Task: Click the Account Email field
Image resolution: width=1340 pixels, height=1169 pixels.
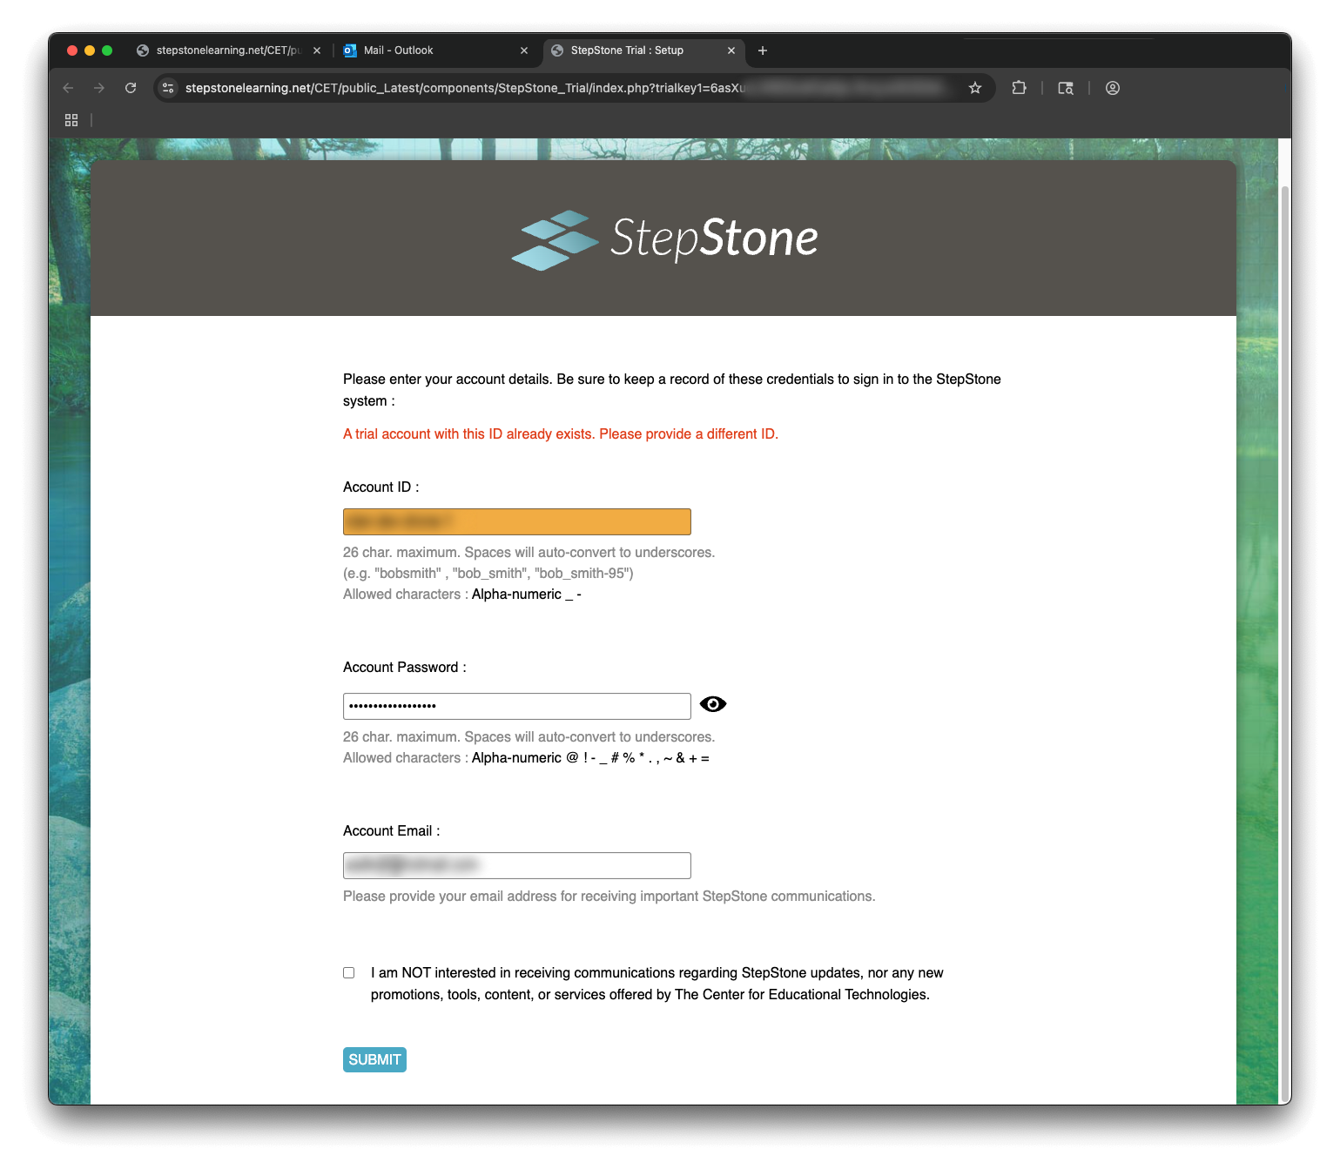Action: 517,865
